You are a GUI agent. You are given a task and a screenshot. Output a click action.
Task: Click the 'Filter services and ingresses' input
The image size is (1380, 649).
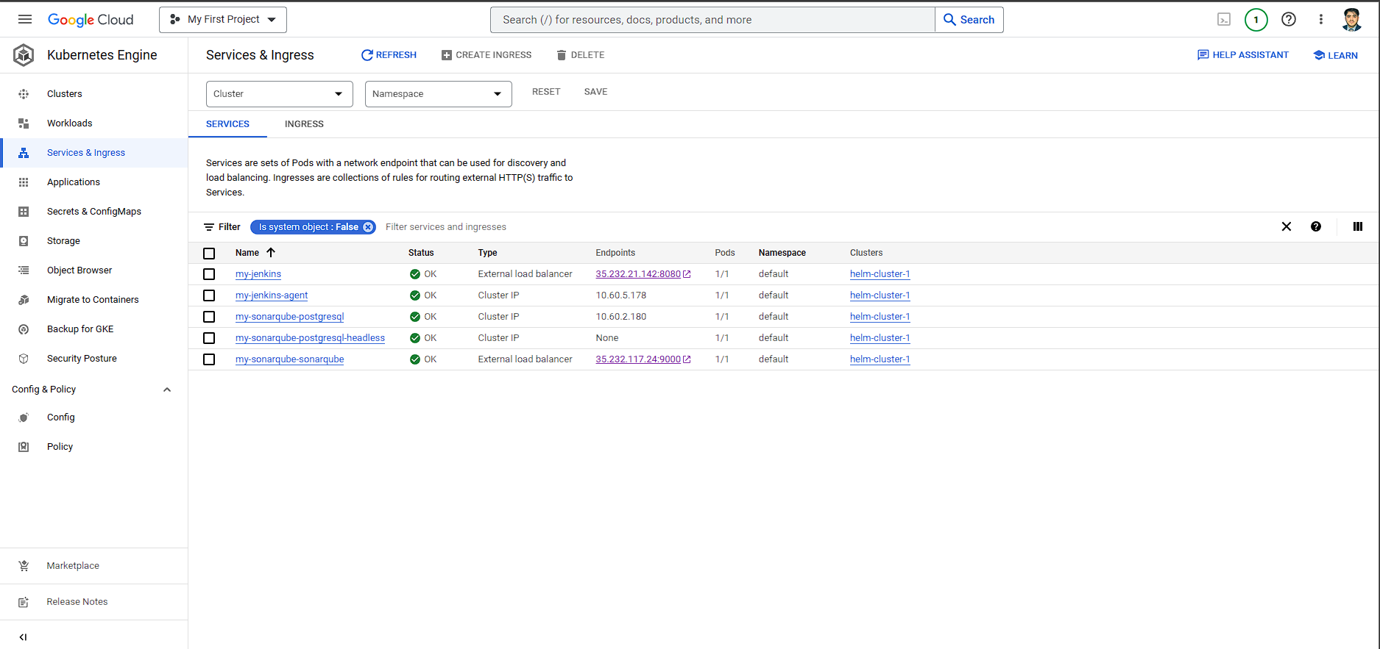pyautogui.click(x=446, y=227)
